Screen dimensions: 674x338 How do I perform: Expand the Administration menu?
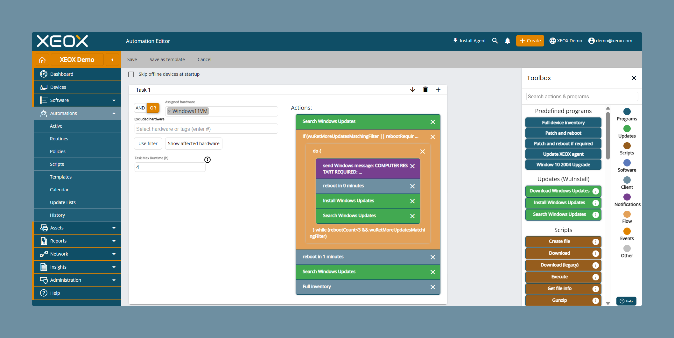pyautogui.click(x=114, y=280)
